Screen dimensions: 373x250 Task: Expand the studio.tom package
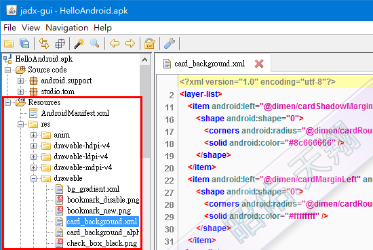click(21, 91)
